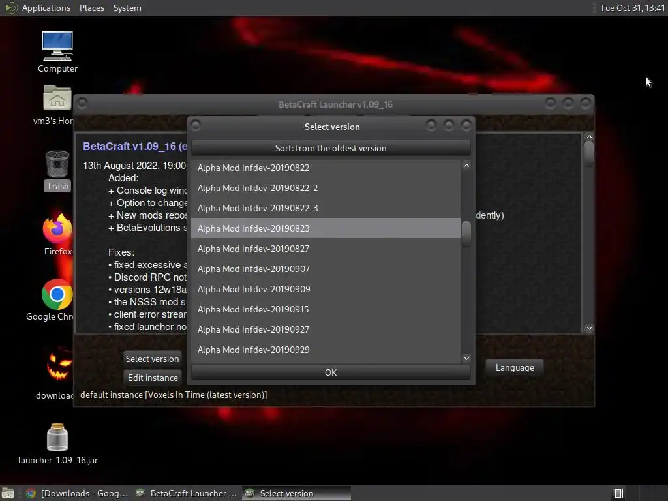This screenshot has width=668, height=501.
Task: Select Alpha Mod Infdev-20190822
Action: pyautogui.click(x=326, y=168)
